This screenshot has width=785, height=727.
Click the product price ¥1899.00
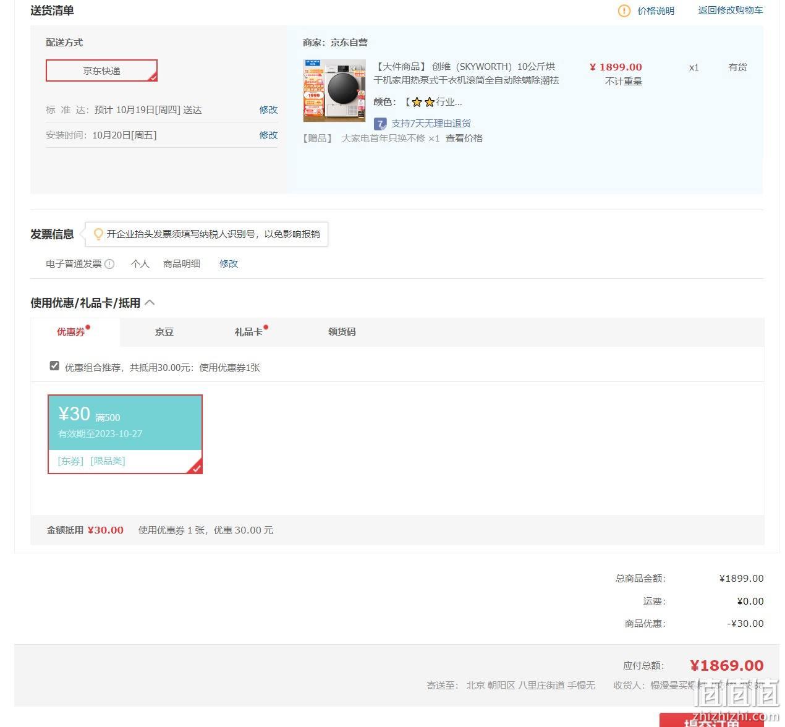[616, 67]
